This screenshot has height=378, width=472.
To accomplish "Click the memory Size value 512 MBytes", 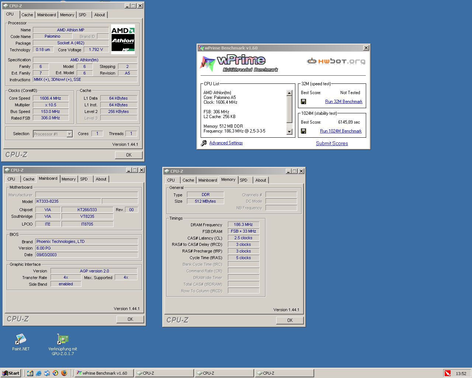I will (205, 201).
